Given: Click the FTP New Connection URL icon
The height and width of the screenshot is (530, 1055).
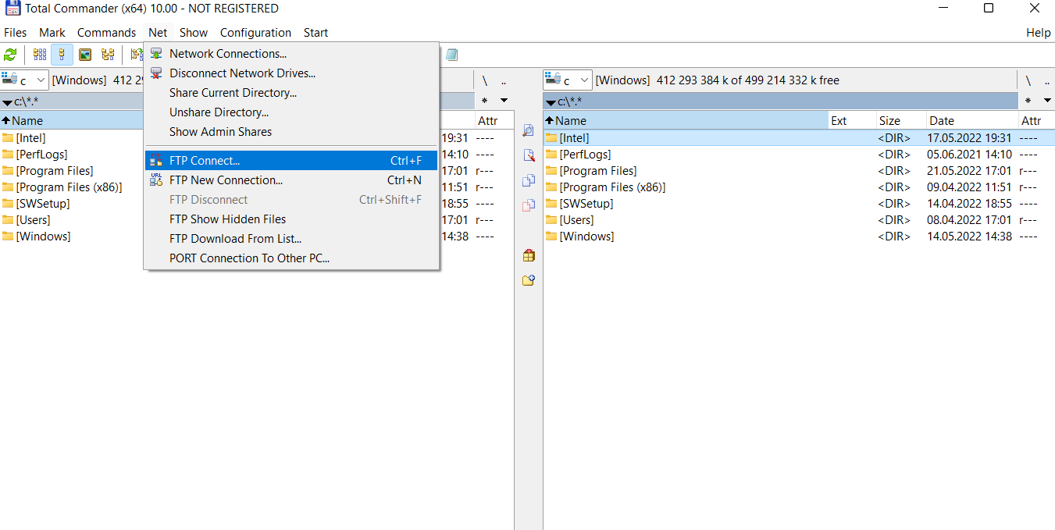Looking at the screenshot, I should pos(156,180).
